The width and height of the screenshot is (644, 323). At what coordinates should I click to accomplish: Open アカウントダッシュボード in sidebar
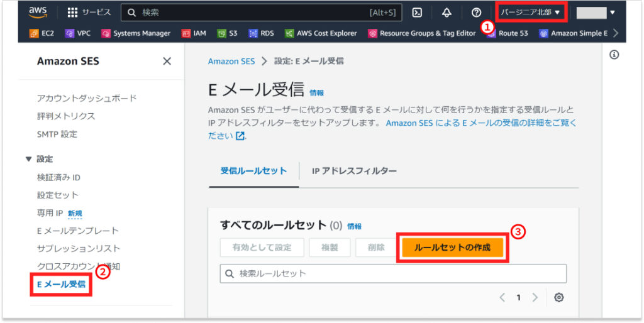tap(87, 99)
